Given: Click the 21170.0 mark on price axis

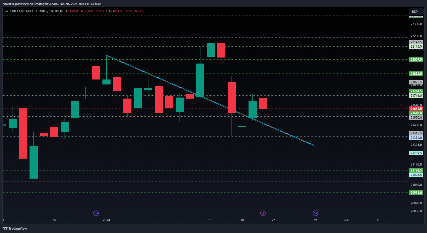Looking at the screenshot, I should (x=416, y=164).
